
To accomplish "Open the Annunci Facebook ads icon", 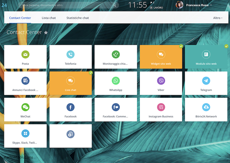I will (25, 81).
